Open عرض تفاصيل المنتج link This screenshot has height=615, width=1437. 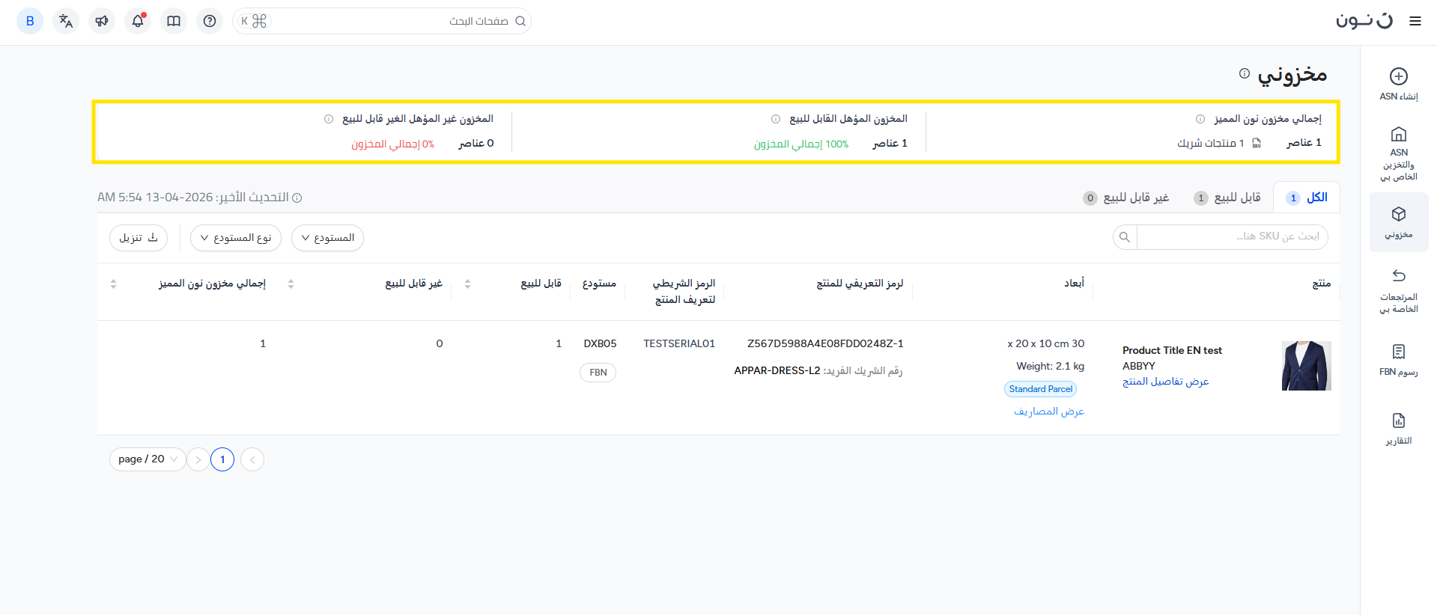pyautogui.click(x=1165, y=382)
